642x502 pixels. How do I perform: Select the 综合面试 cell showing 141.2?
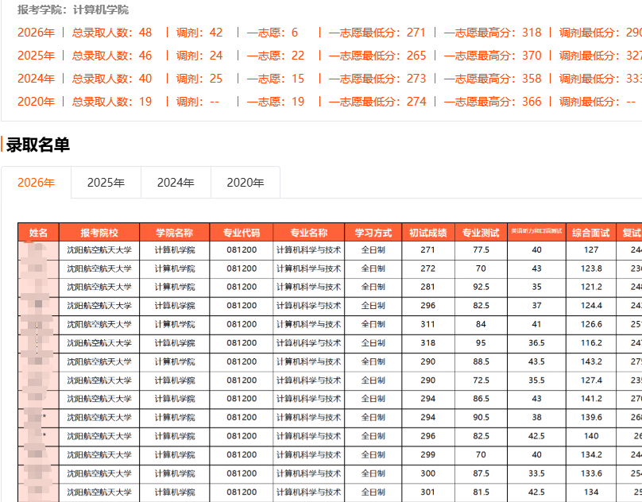591,399
